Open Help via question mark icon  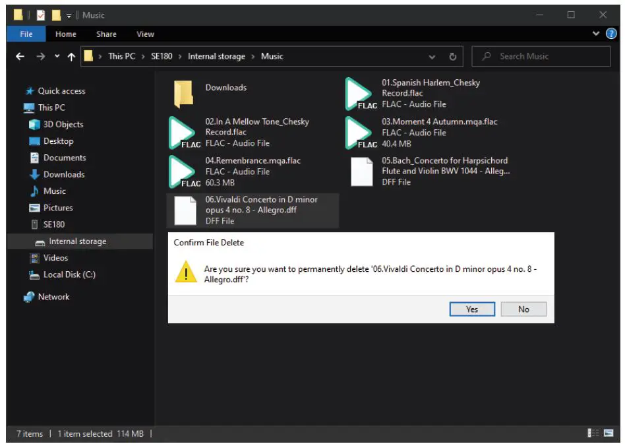click(x=611, y=34)
